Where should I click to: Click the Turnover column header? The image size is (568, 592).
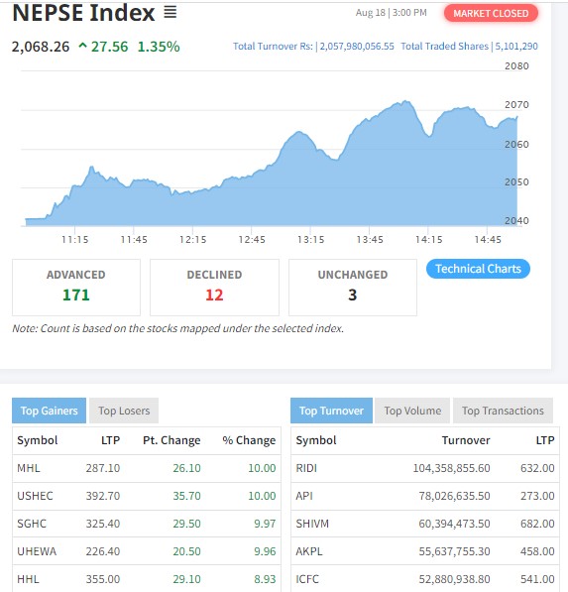(x=466, y=440)
